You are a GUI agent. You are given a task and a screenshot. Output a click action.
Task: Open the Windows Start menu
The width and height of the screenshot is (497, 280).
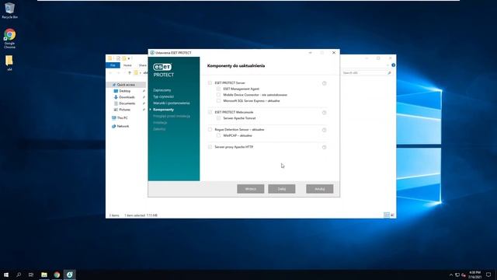coord(6,275)
